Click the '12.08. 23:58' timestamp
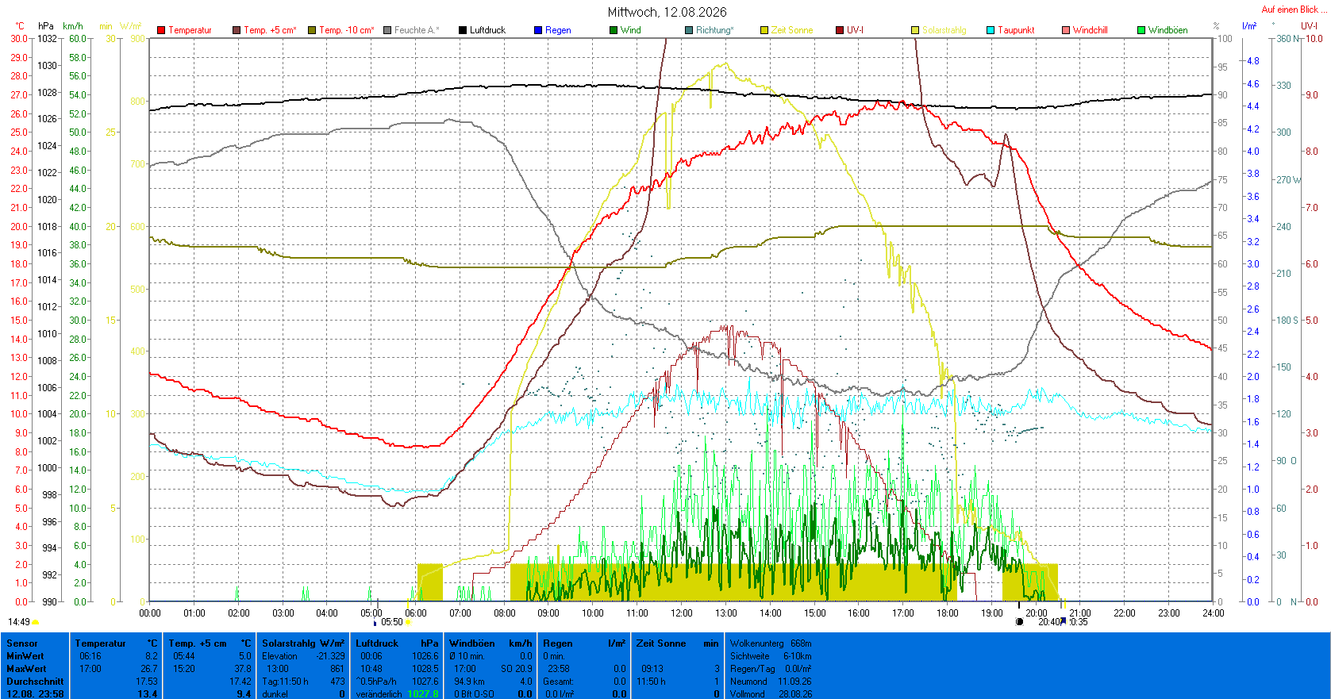The width and height of the screenshot is (1331, 699). (x=36, y=694)
